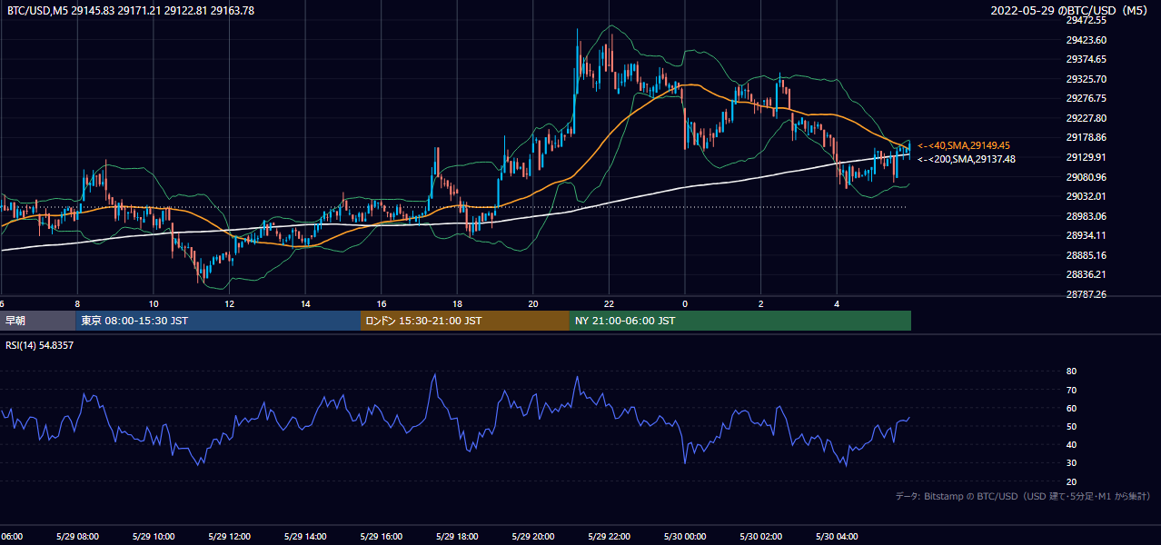Viewport: 1161px width, 545px height.
Task: Click the RSI(14) 54.8357 indicator label
Action: pyautogui.click(x=39, y=345)
